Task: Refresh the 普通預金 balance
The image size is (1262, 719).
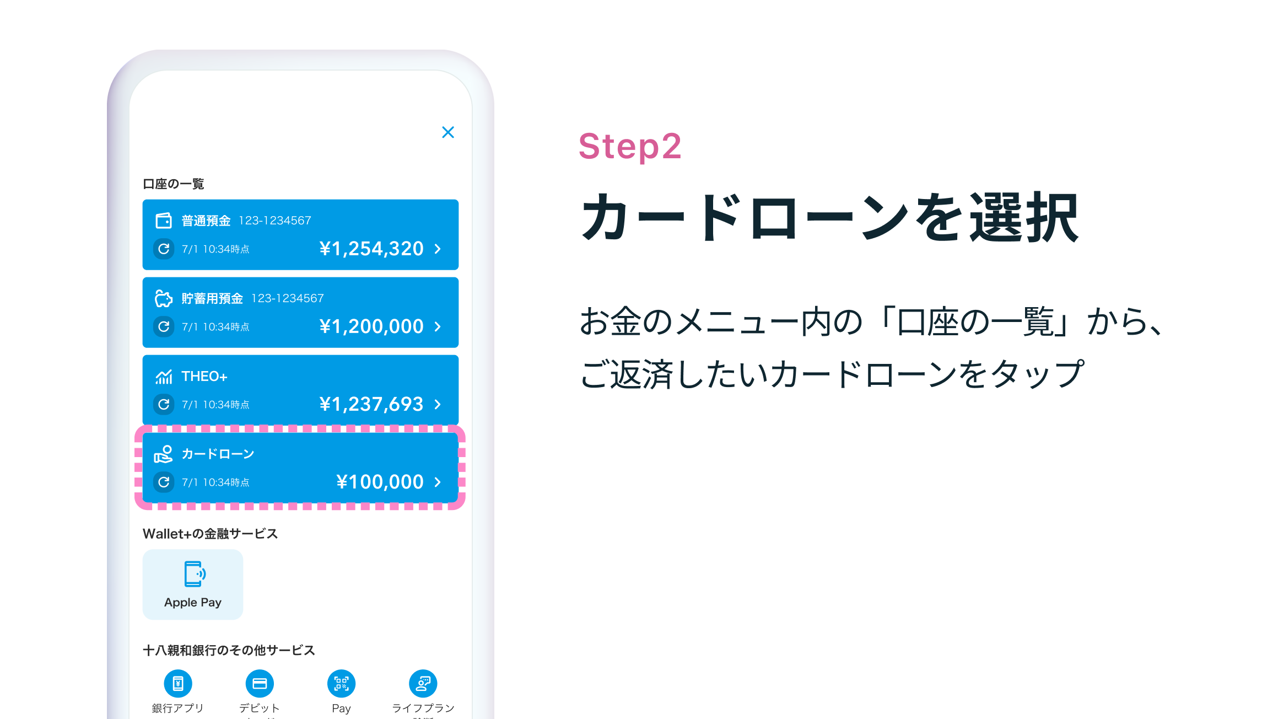Action: pos(164,249)
